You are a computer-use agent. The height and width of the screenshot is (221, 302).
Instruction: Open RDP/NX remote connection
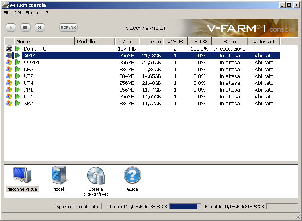pyautogui.click(x=68, y=27)
